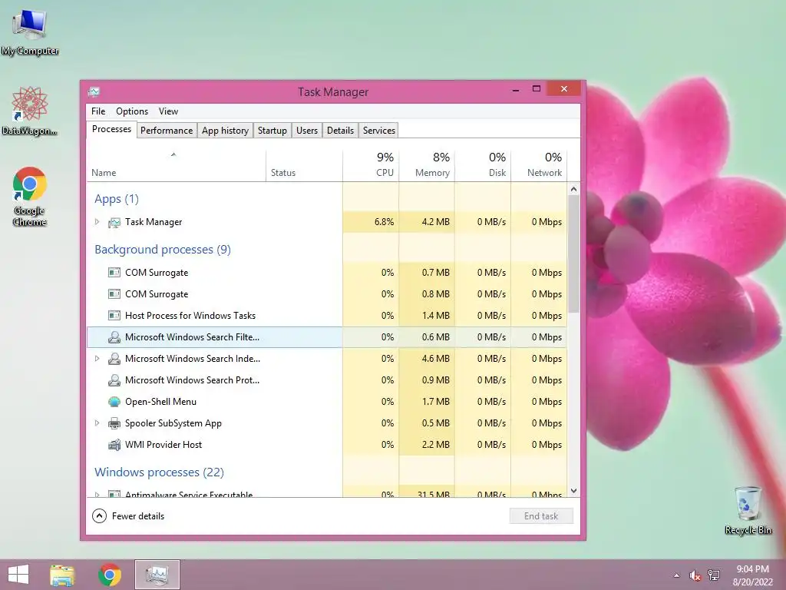Click the first COM Surrogate process icon
Image resolution: width=786 pixels, height=590 pixels.
(114, 273)
